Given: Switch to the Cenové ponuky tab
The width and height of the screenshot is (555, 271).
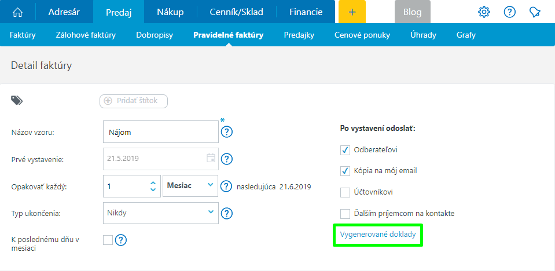Looking at the screenshot, I should tap(362, 35).
